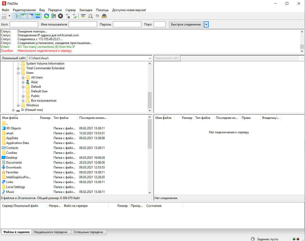
Task: Select Default User folder in tree
Action: (x=39, y=91)
